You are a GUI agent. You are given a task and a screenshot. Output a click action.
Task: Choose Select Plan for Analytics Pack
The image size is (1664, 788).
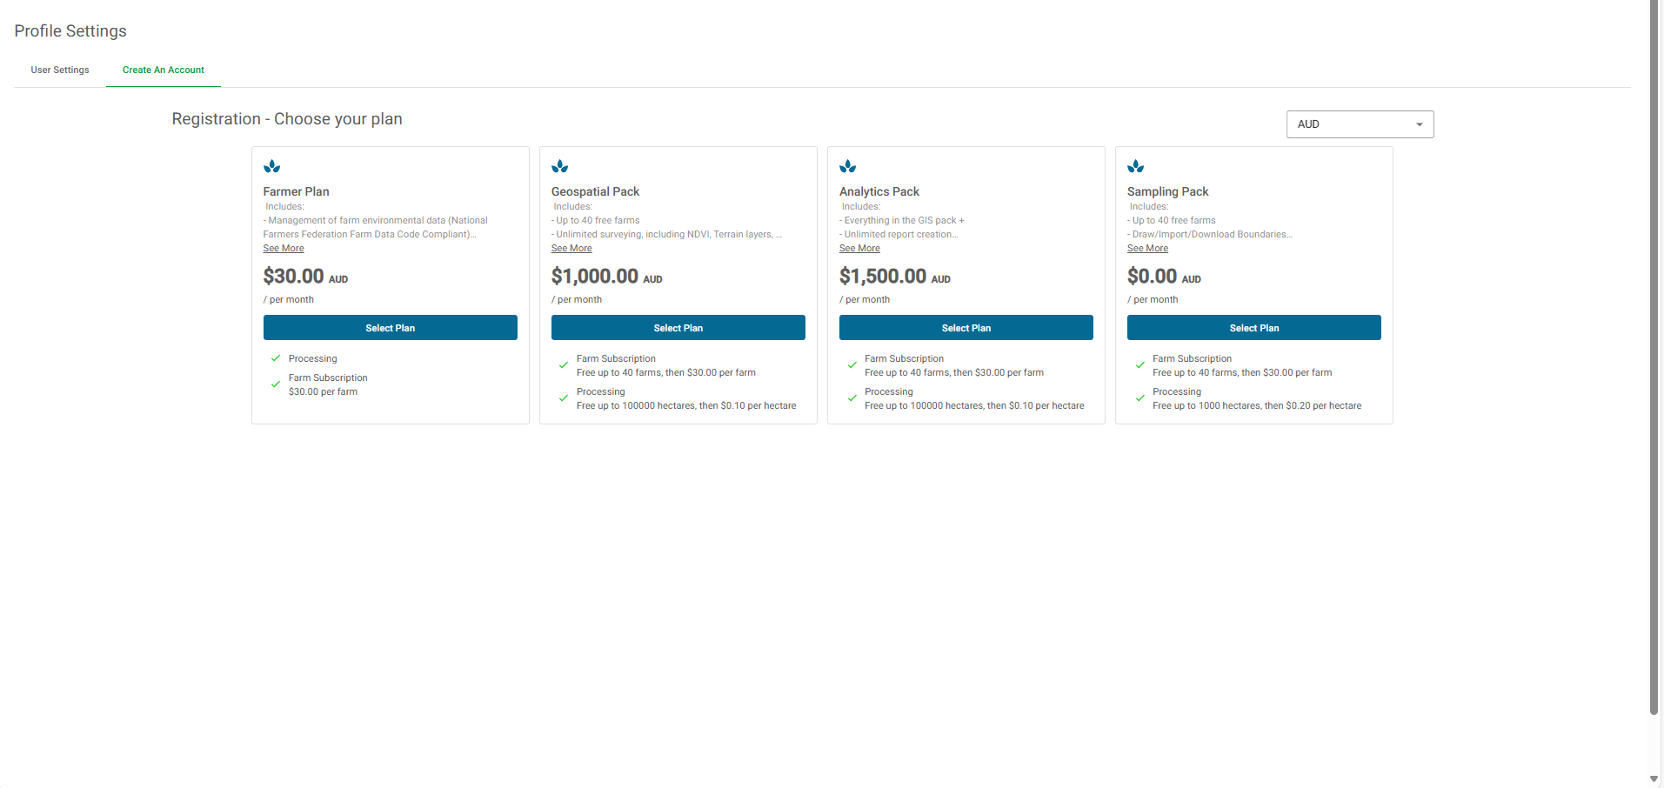pyautogui.click(x=966, y=328)
